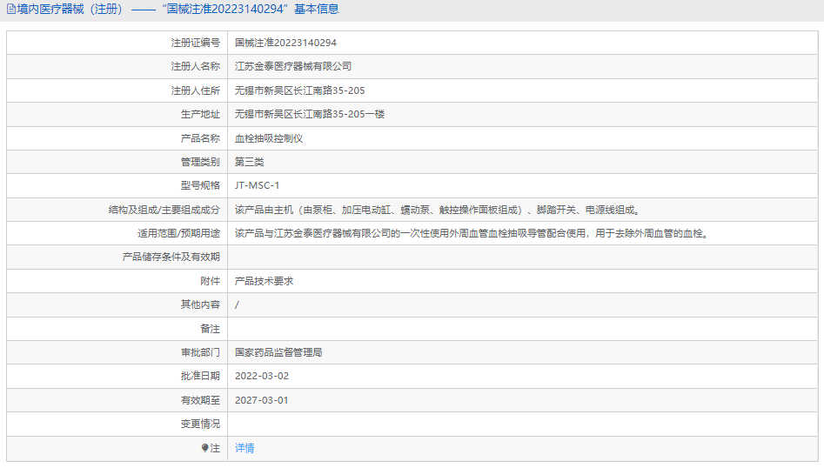
Task: Select the slash value in 其他内容 row
Action: (x=237, y=304)
